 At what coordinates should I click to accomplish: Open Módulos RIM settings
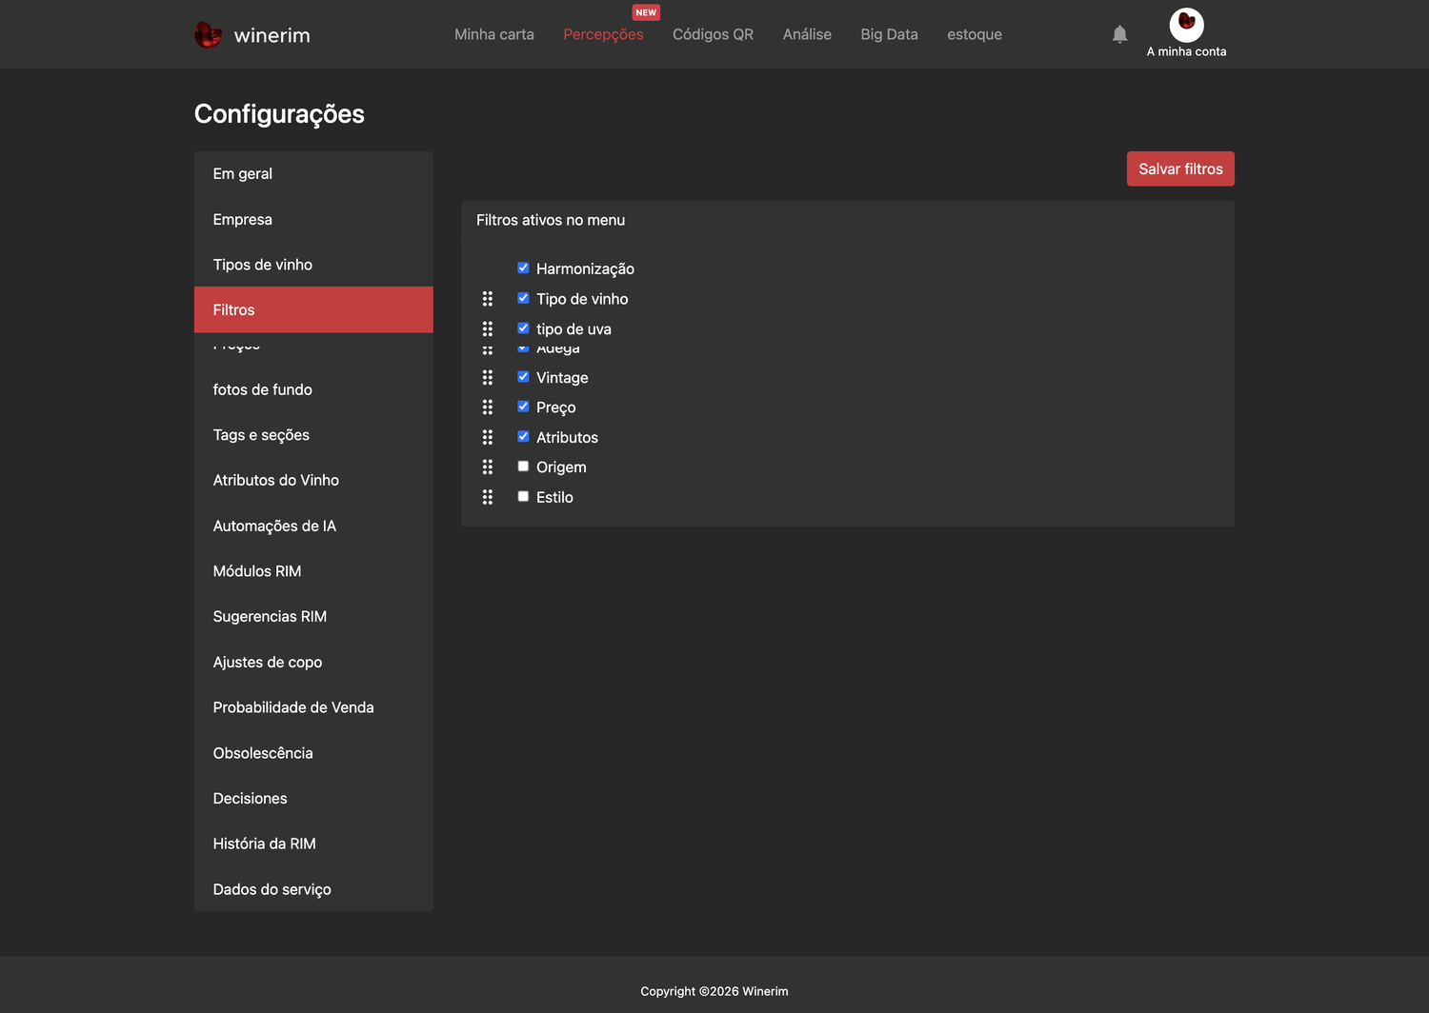click(x=313, y=571)
